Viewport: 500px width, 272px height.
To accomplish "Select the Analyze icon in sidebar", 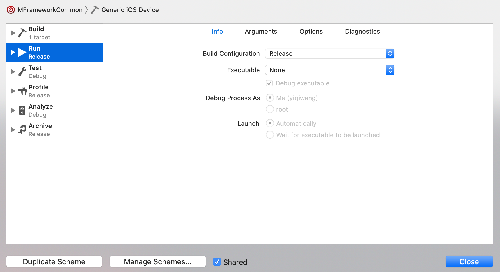I will [22, 110].
